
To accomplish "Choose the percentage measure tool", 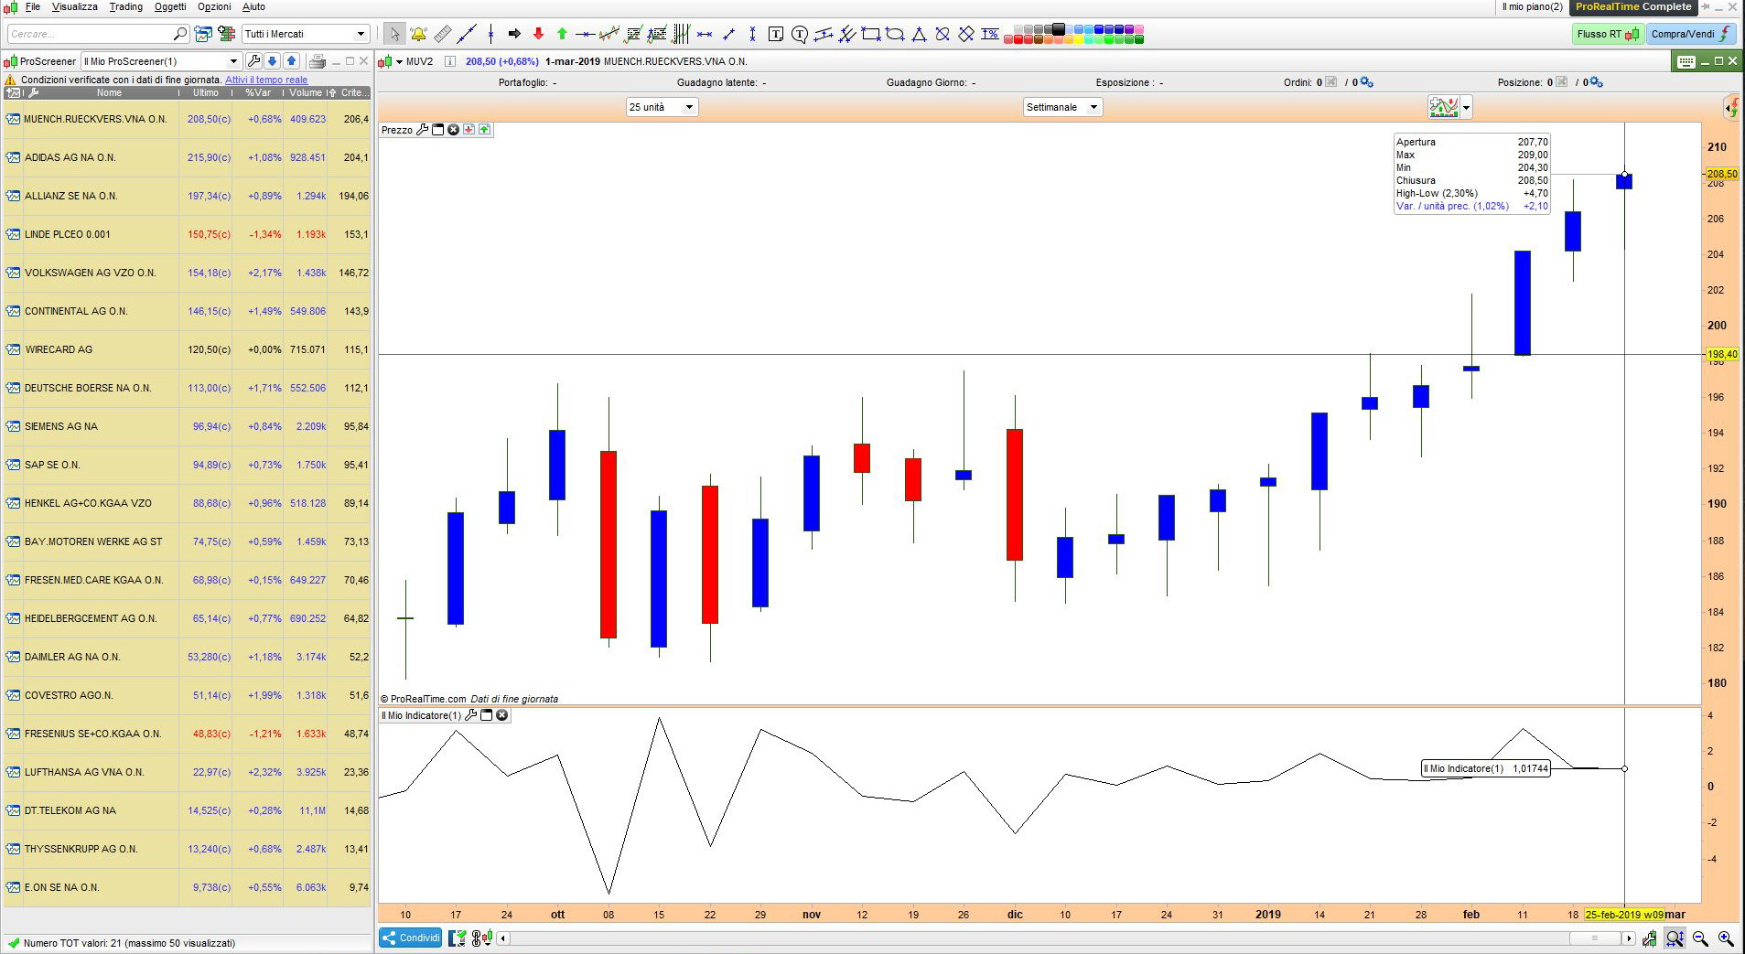I will [990, 34].
